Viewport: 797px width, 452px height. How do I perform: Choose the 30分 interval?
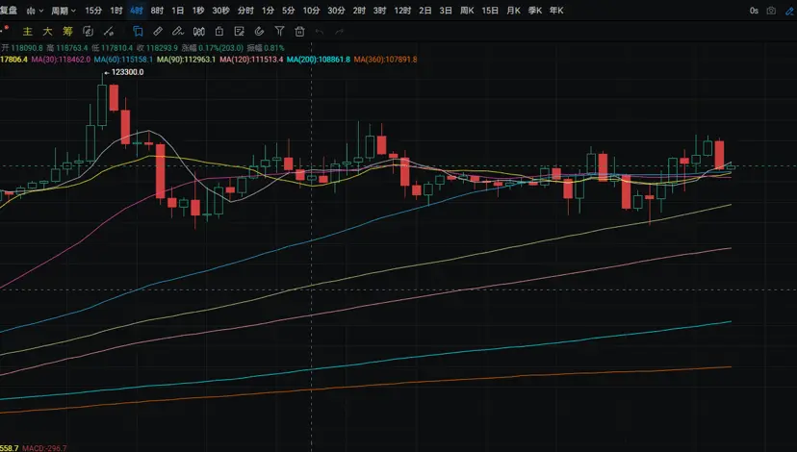click(x=336, y=11)
